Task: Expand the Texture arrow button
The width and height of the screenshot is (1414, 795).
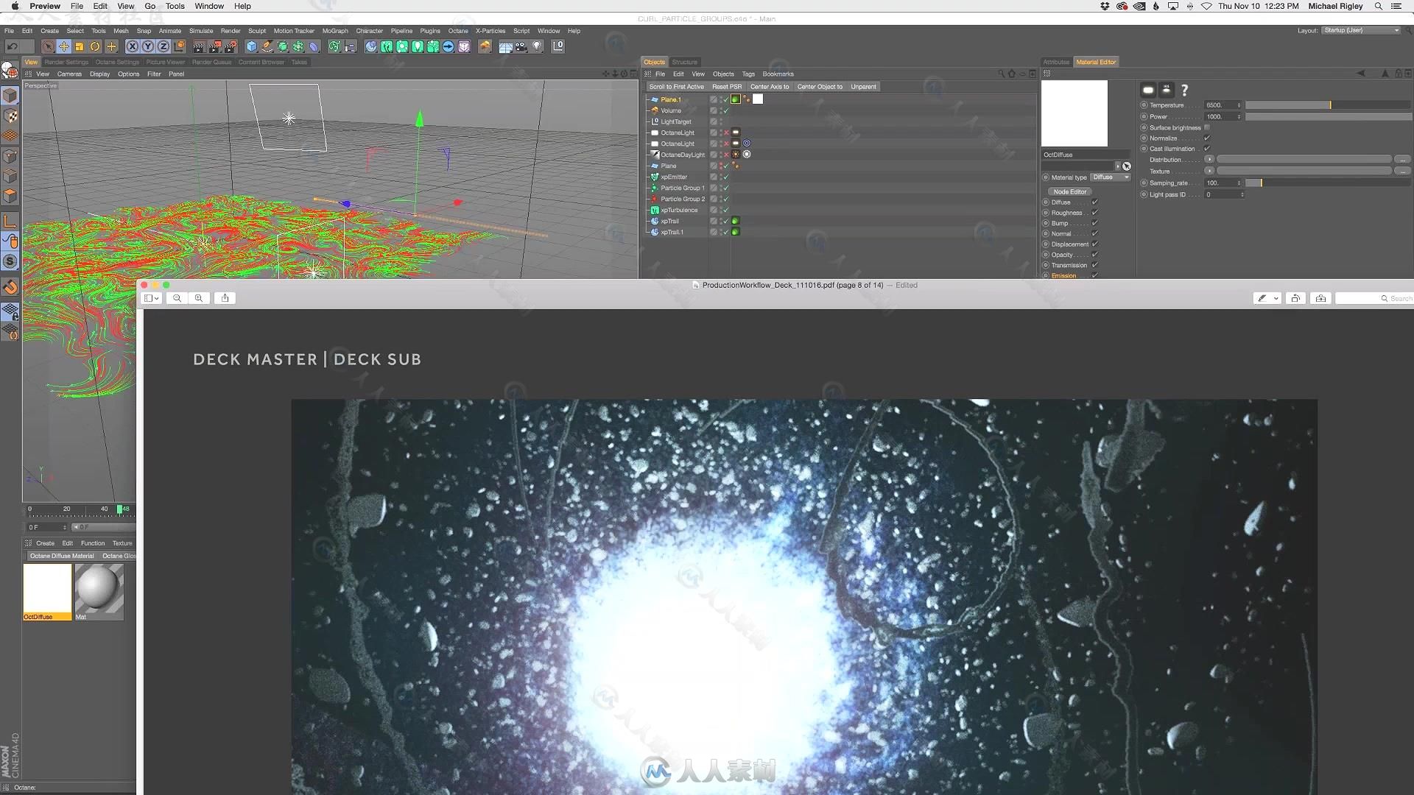Action: pos(1209,171)
